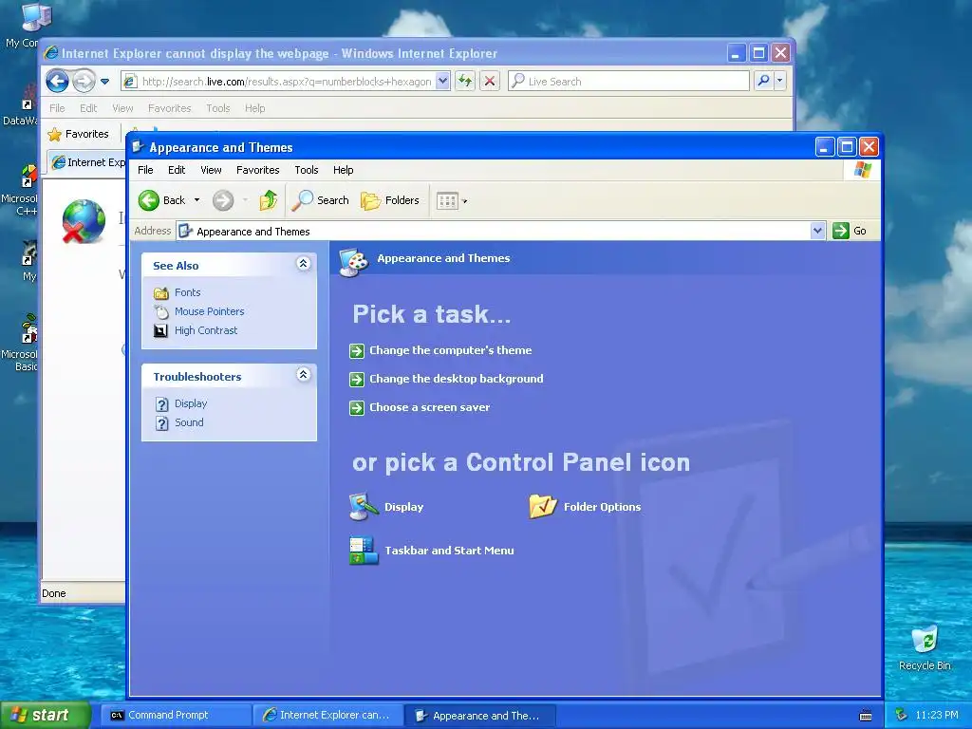Select the Internet Explorer page tab

87,162
